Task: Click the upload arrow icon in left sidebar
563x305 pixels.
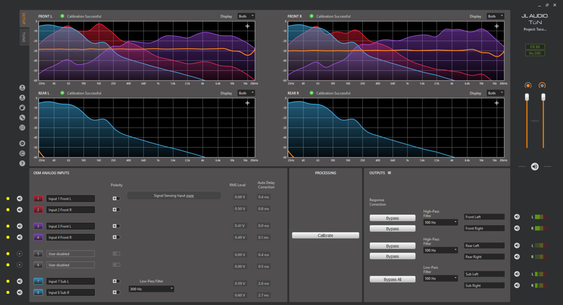Action: pyautogui.click(x=22, y=88)
